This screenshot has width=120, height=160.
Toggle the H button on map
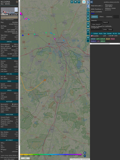(75, 2)
